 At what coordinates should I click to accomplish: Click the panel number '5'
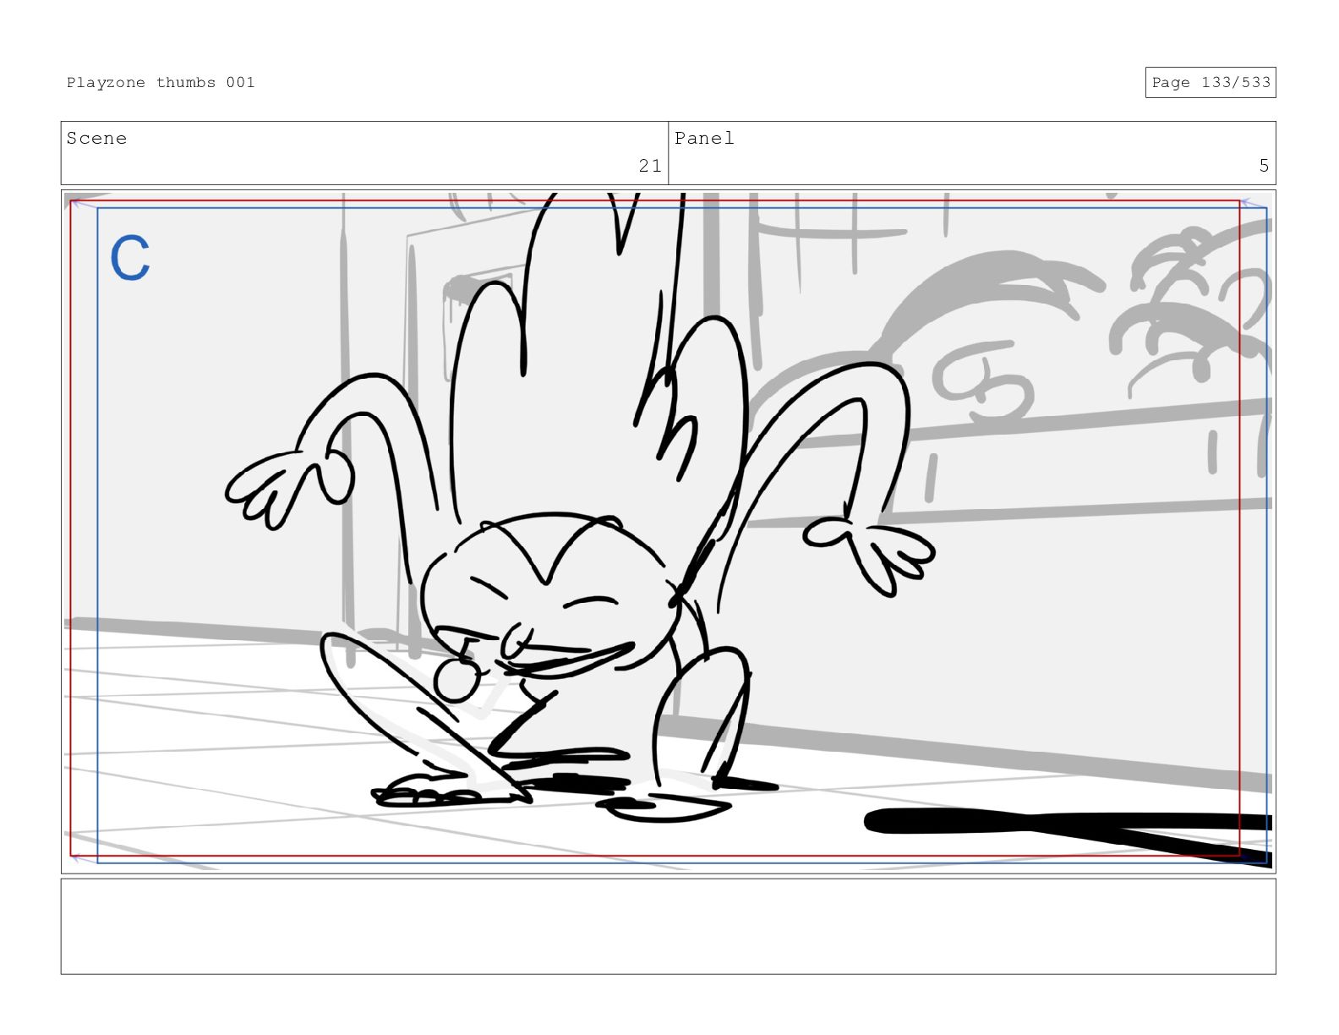coord(1264,166)
